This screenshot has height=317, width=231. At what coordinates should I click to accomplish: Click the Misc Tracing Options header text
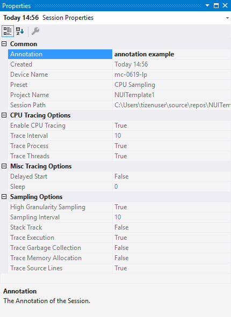point(41,166)
